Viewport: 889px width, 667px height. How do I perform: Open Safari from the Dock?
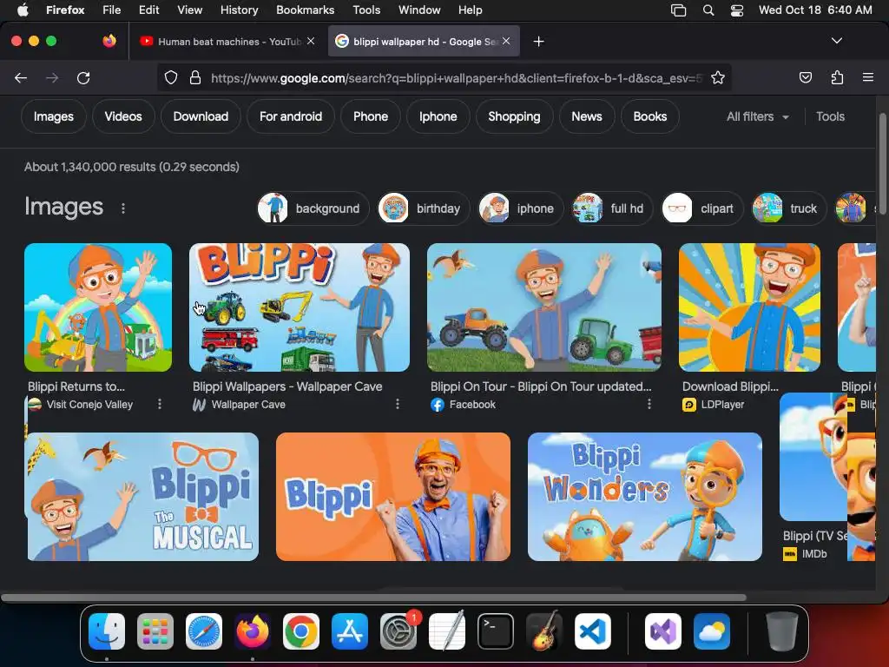click(203, 631)
